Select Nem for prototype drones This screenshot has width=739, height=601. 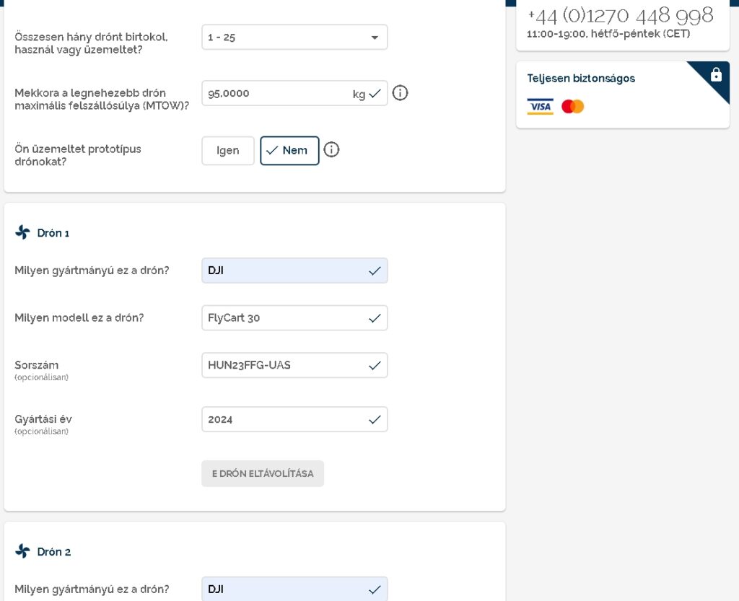click(289, 151)
